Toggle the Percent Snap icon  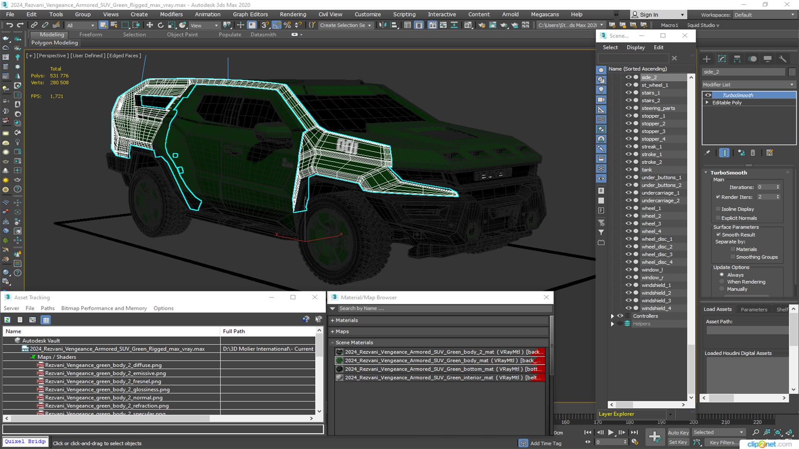[x=287, y=25]
